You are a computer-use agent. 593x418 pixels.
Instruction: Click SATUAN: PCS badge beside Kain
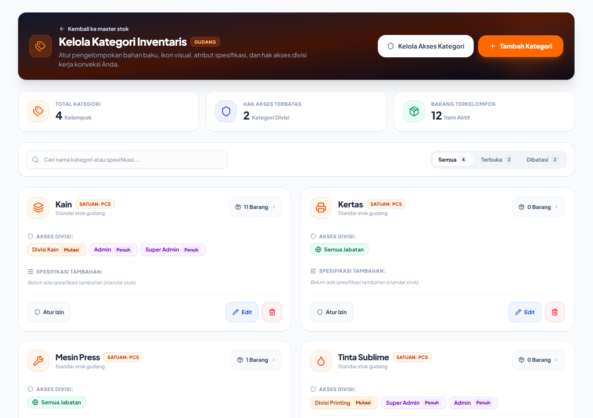(x=95, y=204)
